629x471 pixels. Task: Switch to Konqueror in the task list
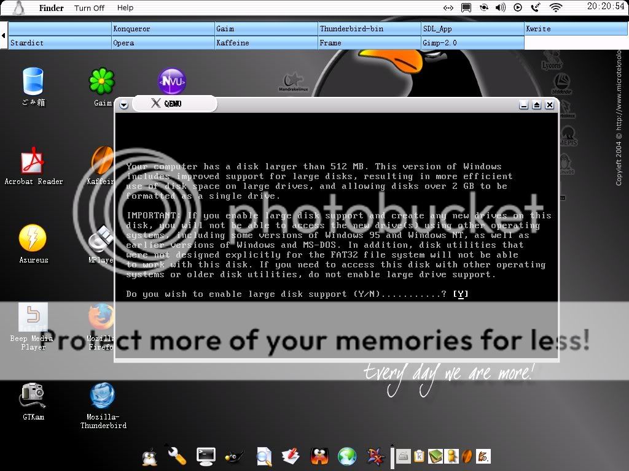pos(163,29)
